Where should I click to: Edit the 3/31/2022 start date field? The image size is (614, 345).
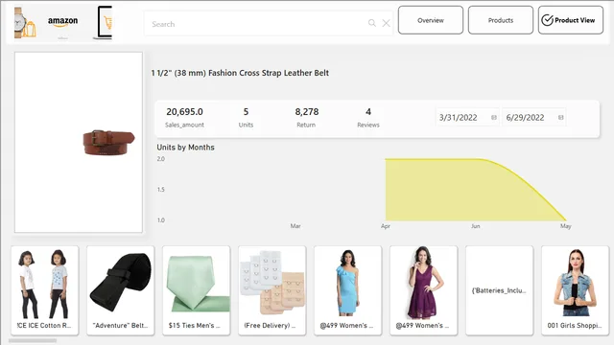click(467, 117)
